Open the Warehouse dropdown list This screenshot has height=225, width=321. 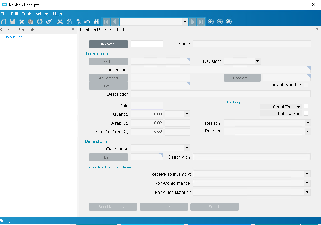(x=187, y=148)
